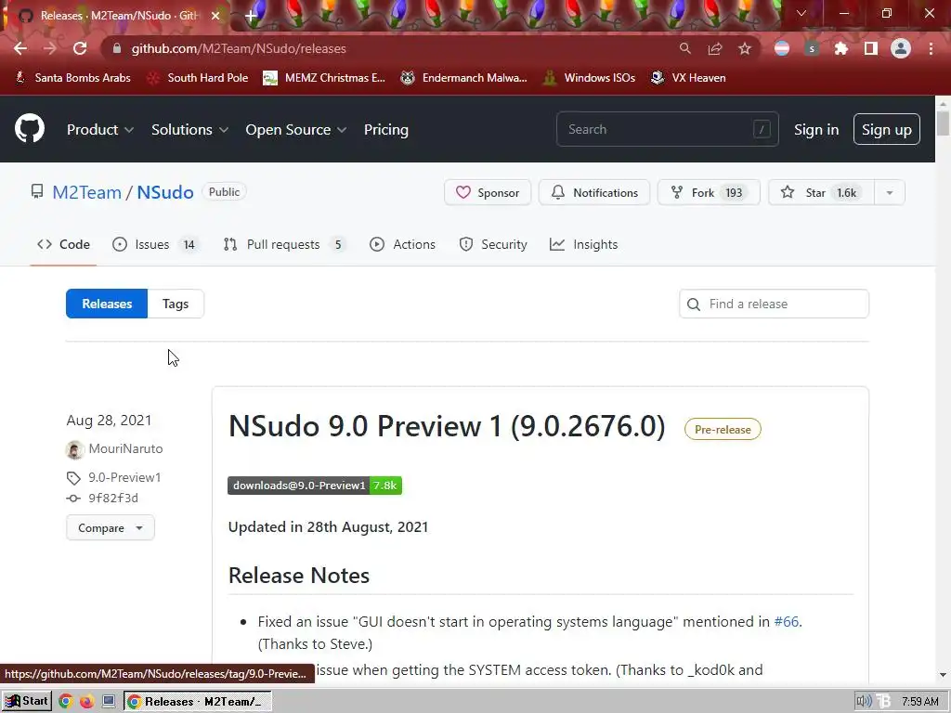Screen dimensions: 951x713
Task: Expand the Star list dropdown arrow
Action: tap(889, 193)
